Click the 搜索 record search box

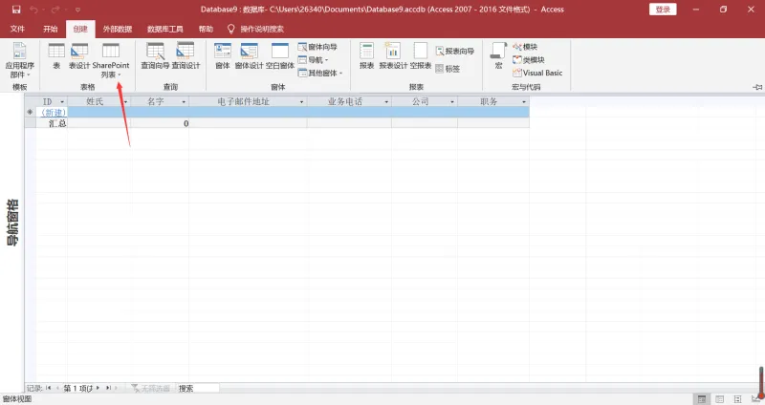[198, 389]
